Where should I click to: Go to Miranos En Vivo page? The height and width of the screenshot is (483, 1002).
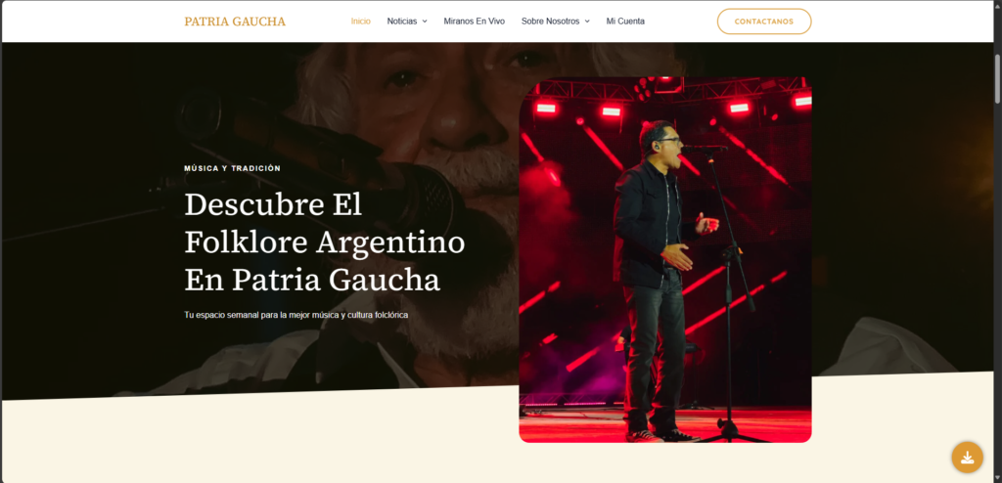click(x=475, y=22)
